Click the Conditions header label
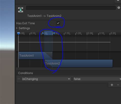121x104 pixels. pos(26,73)
